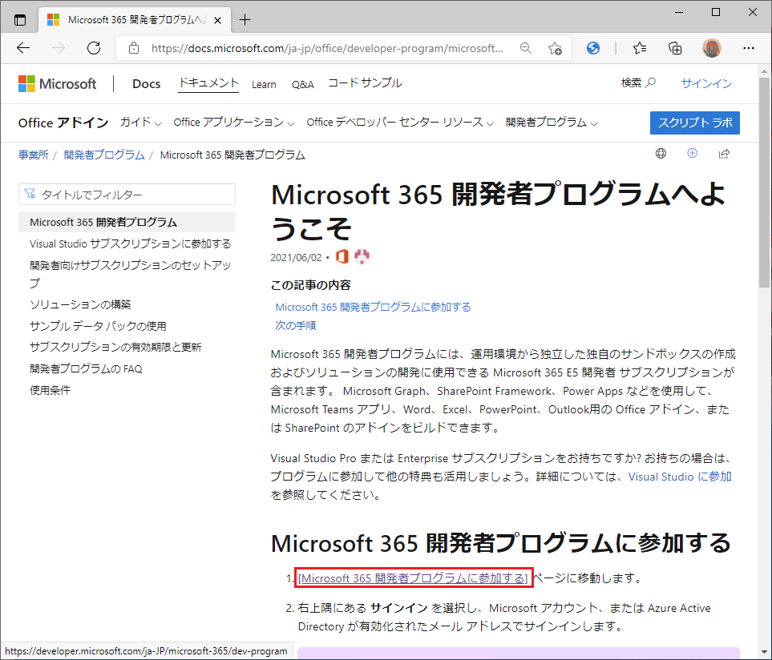
Task: Click the Office アドイン heading link
Action: (x=63, y=123)
